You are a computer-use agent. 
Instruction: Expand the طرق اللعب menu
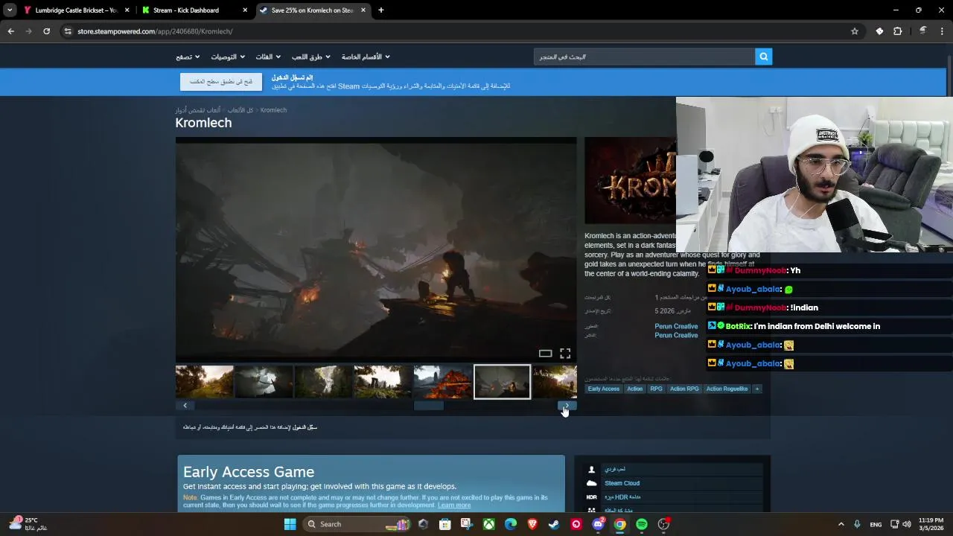tap(311, 57)
